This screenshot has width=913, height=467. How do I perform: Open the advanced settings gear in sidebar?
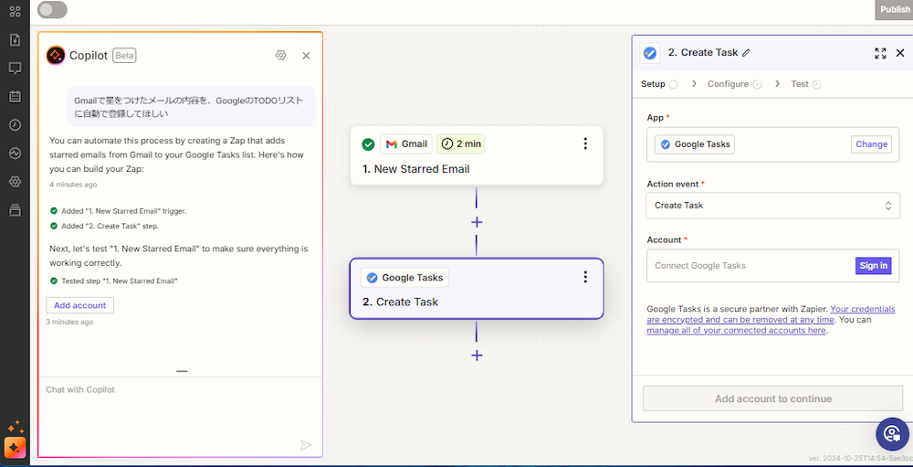tap(16, 182)
